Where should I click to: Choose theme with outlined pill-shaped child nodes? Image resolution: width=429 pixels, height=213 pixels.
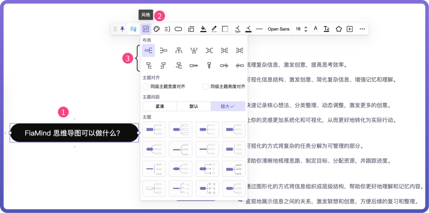click(x=180, y=130)
